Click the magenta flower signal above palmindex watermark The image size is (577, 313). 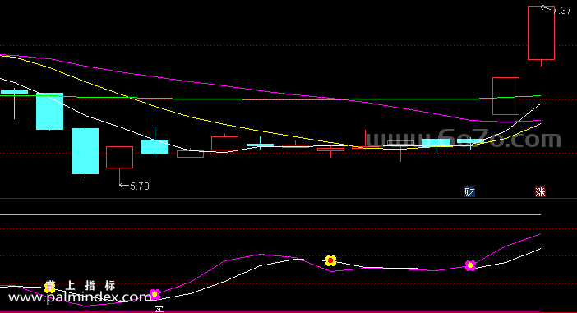coord(155,294)
